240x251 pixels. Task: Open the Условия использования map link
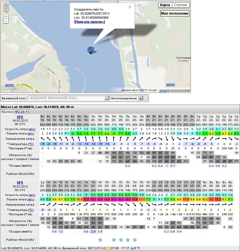click(x=175, y=90)
